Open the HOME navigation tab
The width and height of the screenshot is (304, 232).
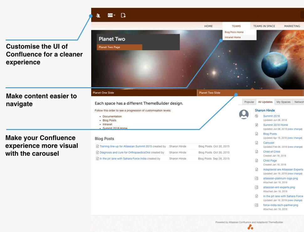pos(208,26)
